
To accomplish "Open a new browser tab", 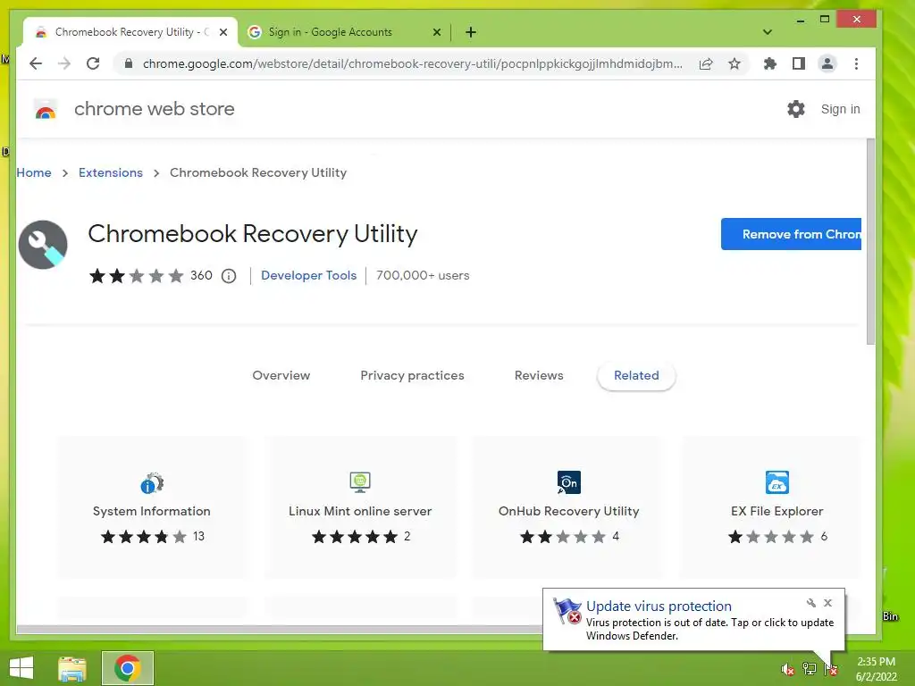I will 471,32.
